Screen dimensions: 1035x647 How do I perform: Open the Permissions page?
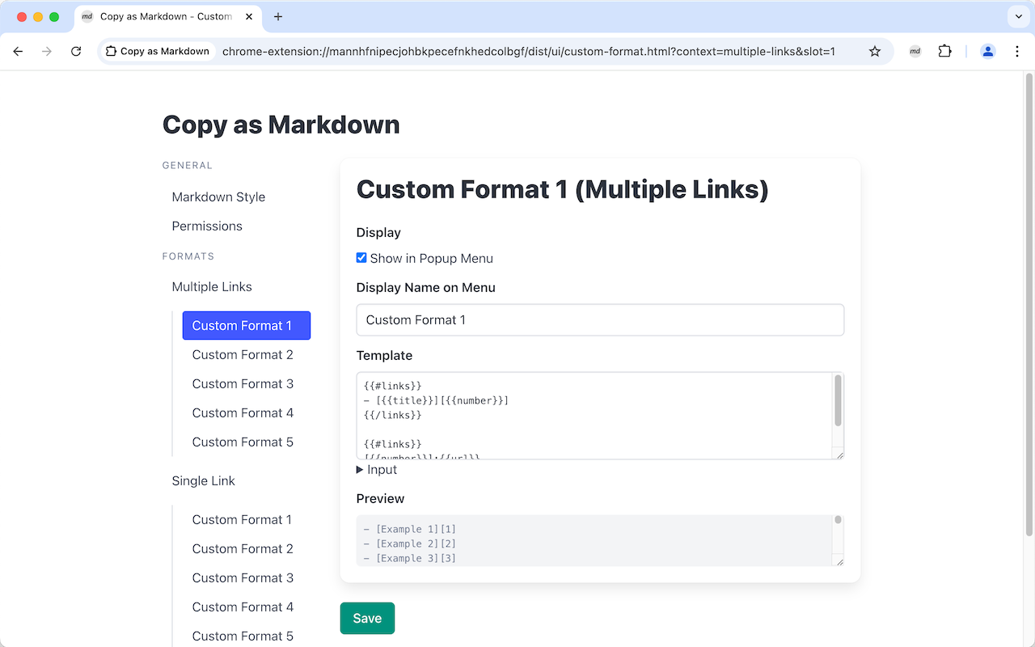[207, 226]
